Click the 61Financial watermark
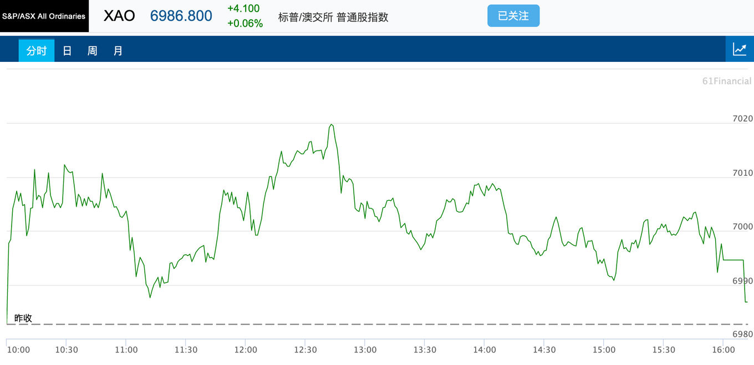 pos(727,81)
